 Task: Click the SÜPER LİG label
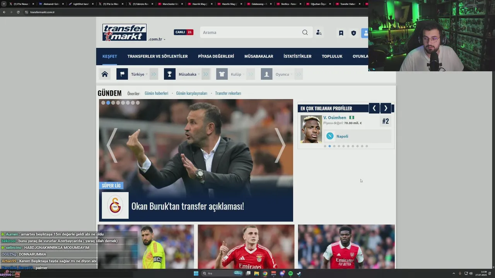(111, 186)
